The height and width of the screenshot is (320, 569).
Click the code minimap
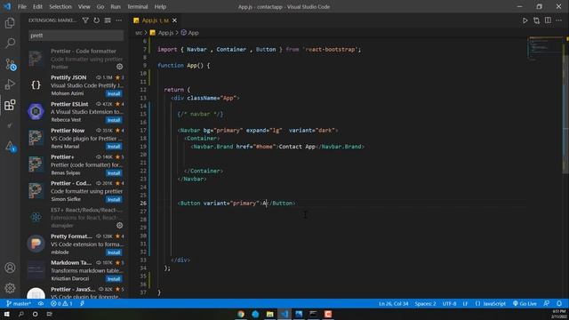click(x=544, y=49)
